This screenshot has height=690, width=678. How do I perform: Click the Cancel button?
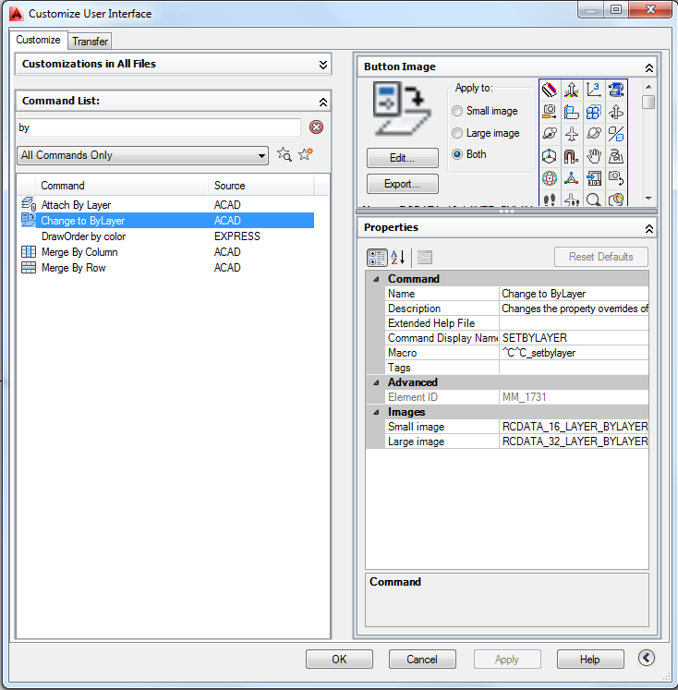pyautogui.click(x=422, y=659)
